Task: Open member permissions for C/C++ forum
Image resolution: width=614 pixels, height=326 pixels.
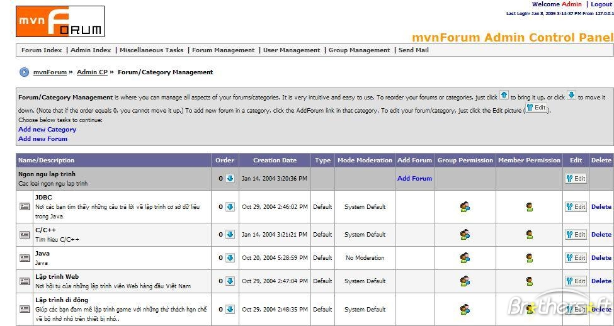Action: click(x=530, y=234)
